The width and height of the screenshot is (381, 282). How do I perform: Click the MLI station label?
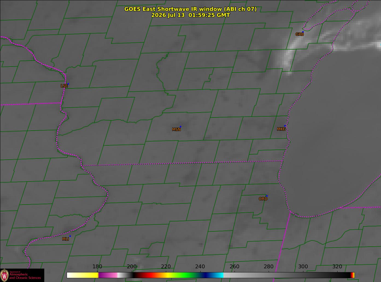click(x=66, y=239)
